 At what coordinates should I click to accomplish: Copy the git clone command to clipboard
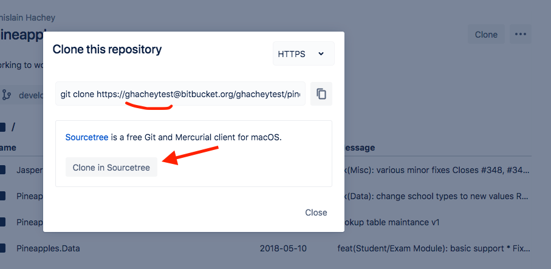point(321,94)
